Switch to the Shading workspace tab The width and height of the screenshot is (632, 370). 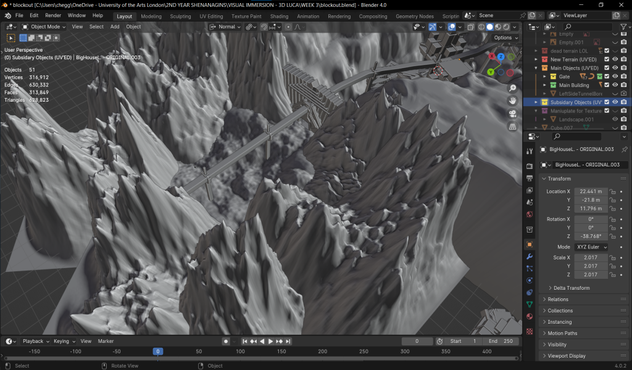pos(279,16)
